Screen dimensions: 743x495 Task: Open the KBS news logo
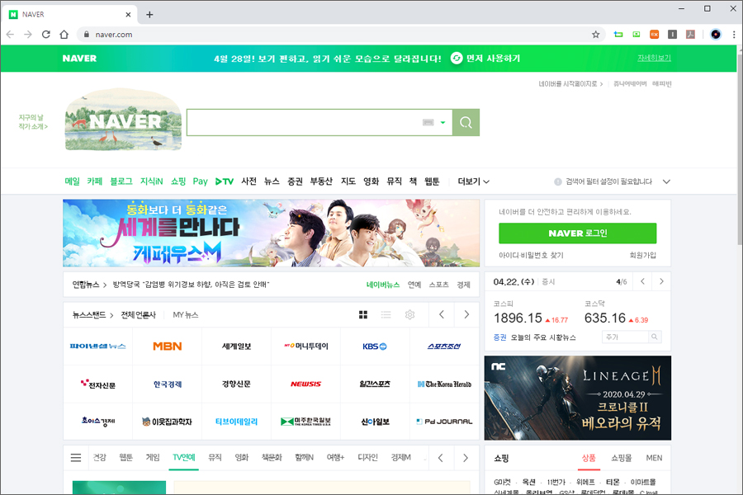pyautogui.click(x=375, y=346)
